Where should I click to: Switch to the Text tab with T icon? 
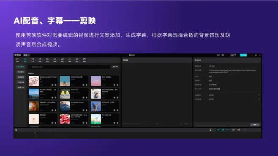point(33,60)
